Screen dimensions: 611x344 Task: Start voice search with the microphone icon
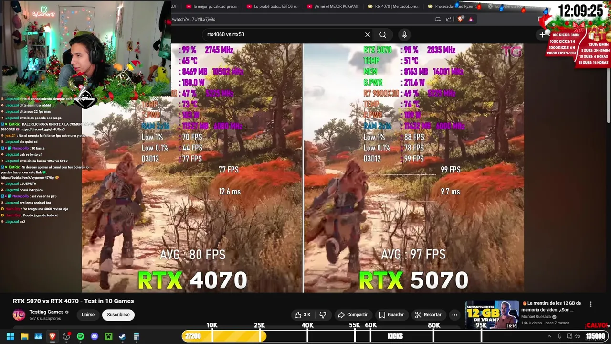404,34
